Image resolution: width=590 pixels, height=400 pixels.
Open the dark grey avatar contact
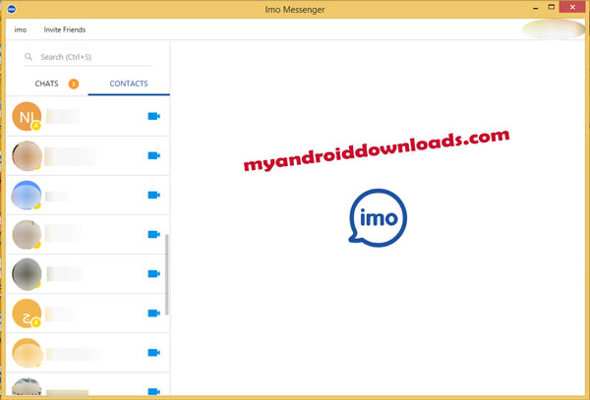[27, 274]
